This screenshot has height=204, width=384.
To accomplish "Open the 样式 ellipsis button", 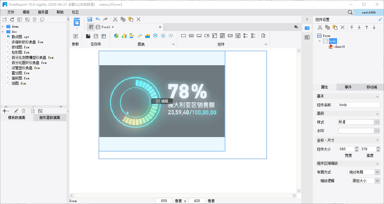I will 377,122.
